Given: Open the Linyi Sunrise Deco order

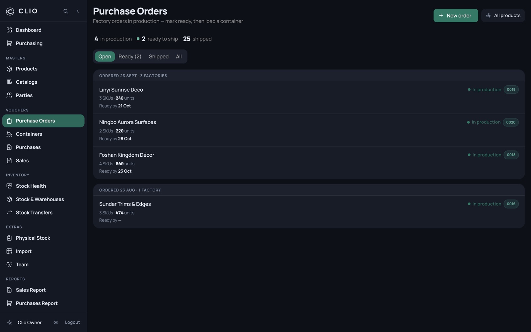Looking at the screenshot, I should coord(309,98).
